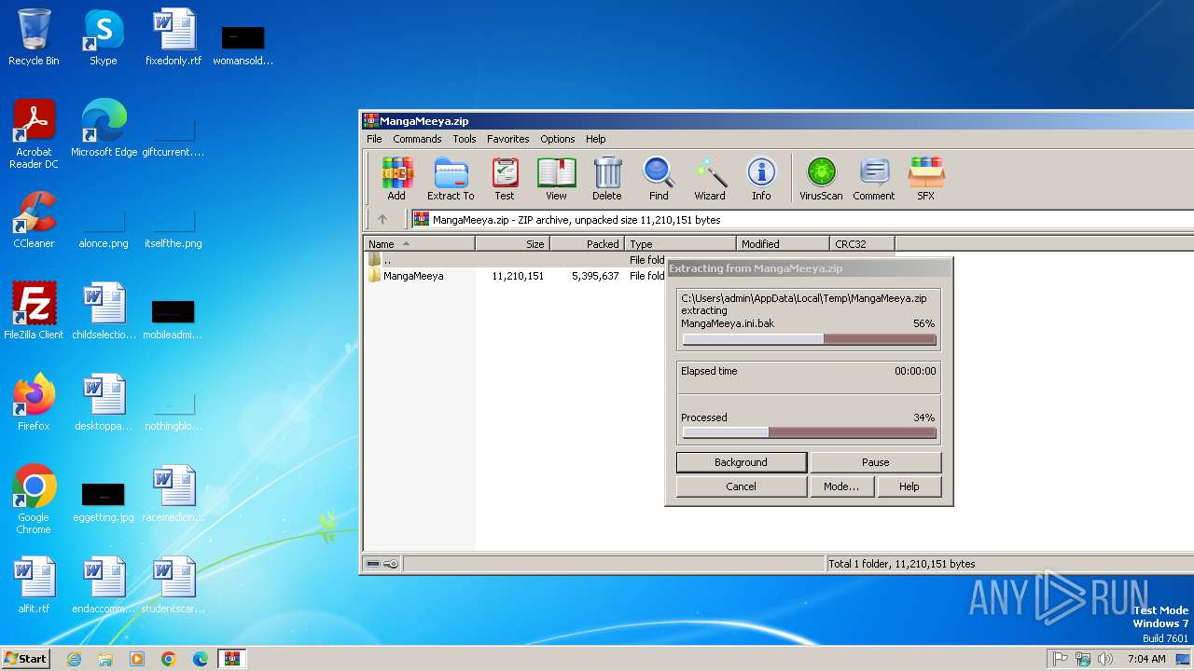Go up one folder level arrow
This screenshot has width=1194, height=671.
[382, 220]
